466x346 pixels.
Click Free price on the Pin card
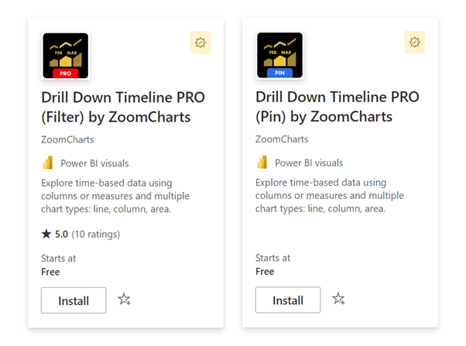pyautogui.click(x=265, y=272)
